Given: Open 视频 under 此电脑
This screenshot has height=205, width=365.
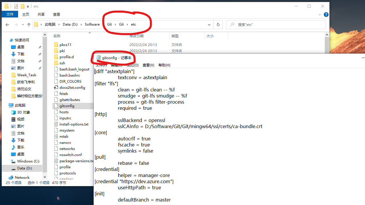Looking at the screenshot, I should click(x=21, y=119).
